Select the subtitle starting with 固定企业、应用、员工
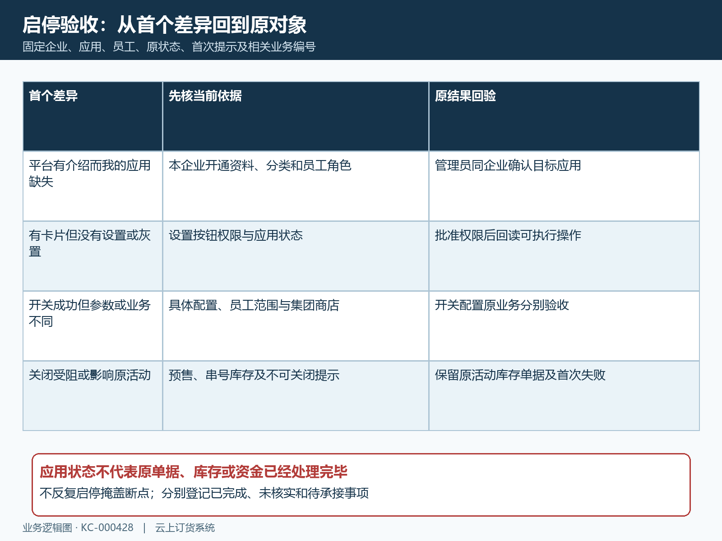This screenshot has height=541, width=722. pyautogui.click(x=169, y=47)
